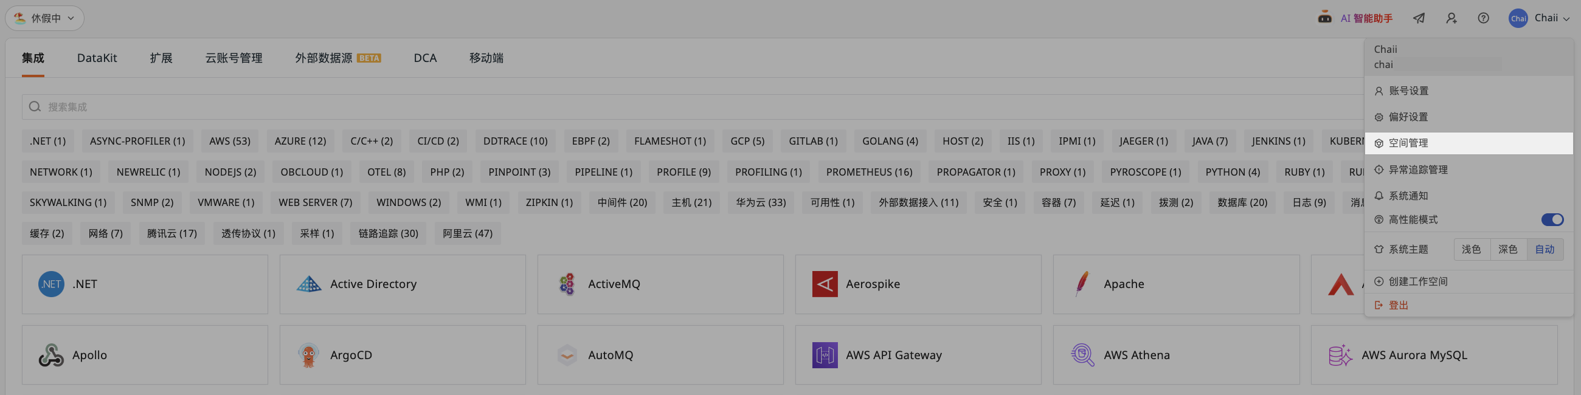Open the AWS Athena integration card
The height and width of the screenshot is (395, 1581).
[1176, 355]
